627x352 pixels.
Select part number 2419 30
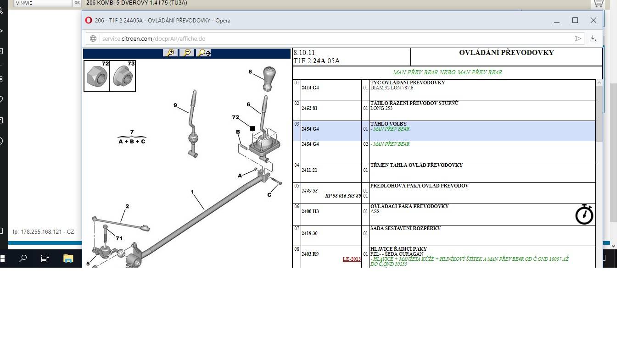pyautogui.click(x=309, y=233)
